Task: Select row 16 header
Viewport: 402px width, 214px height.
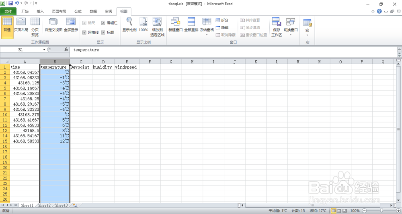Action: click(x=5, y=147)
